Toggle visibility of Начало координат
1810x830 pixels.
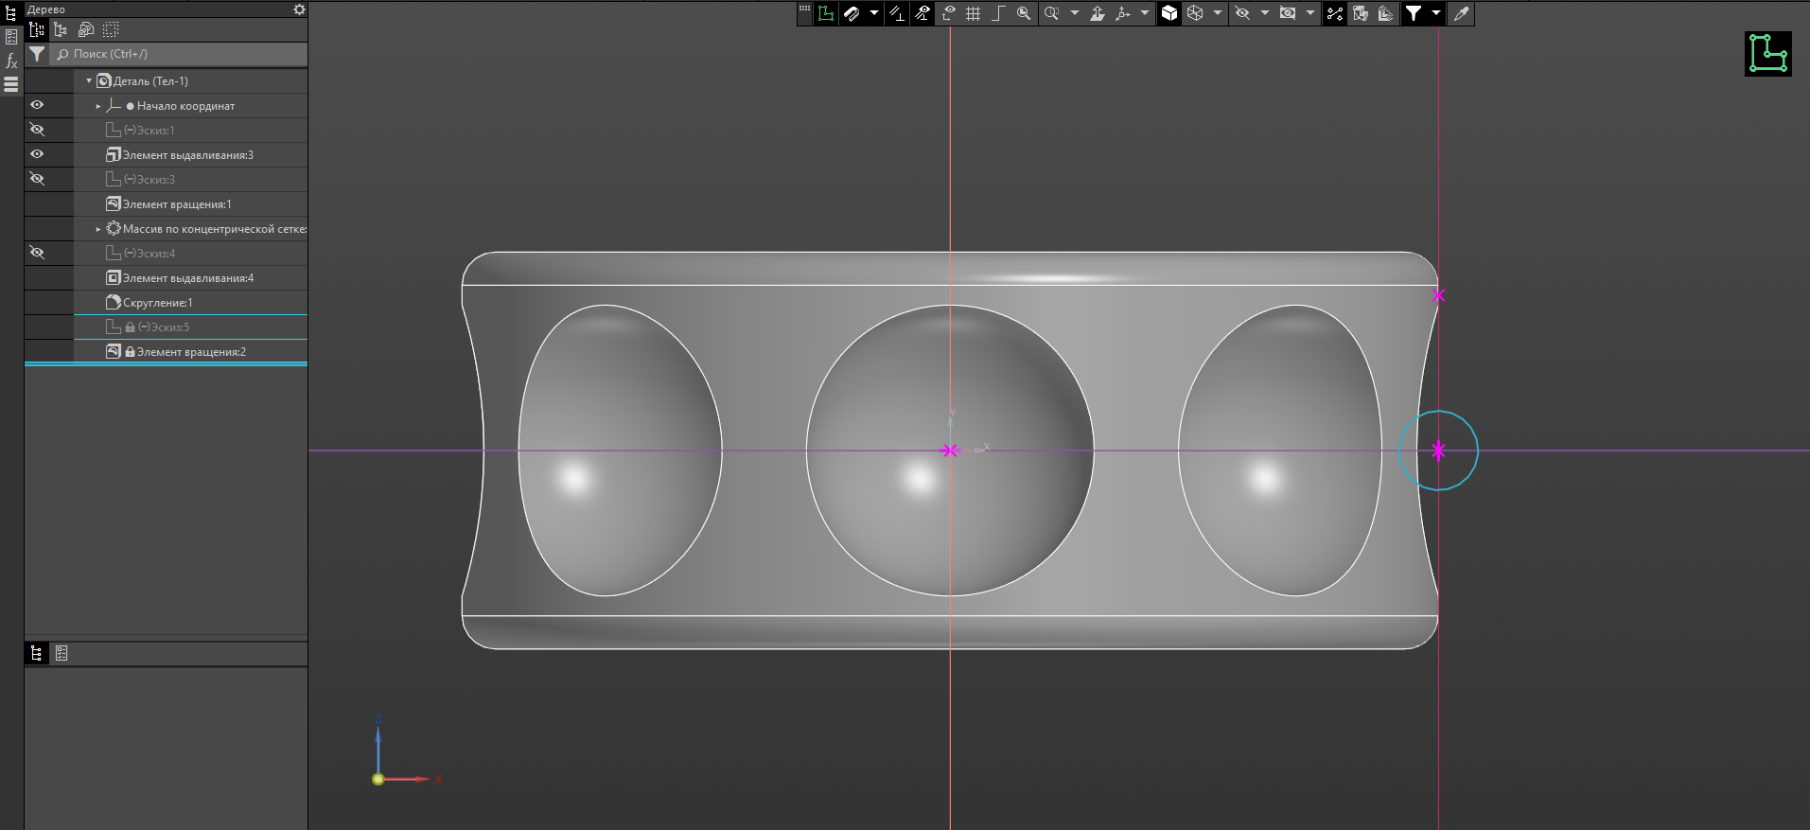pos(37,105)
